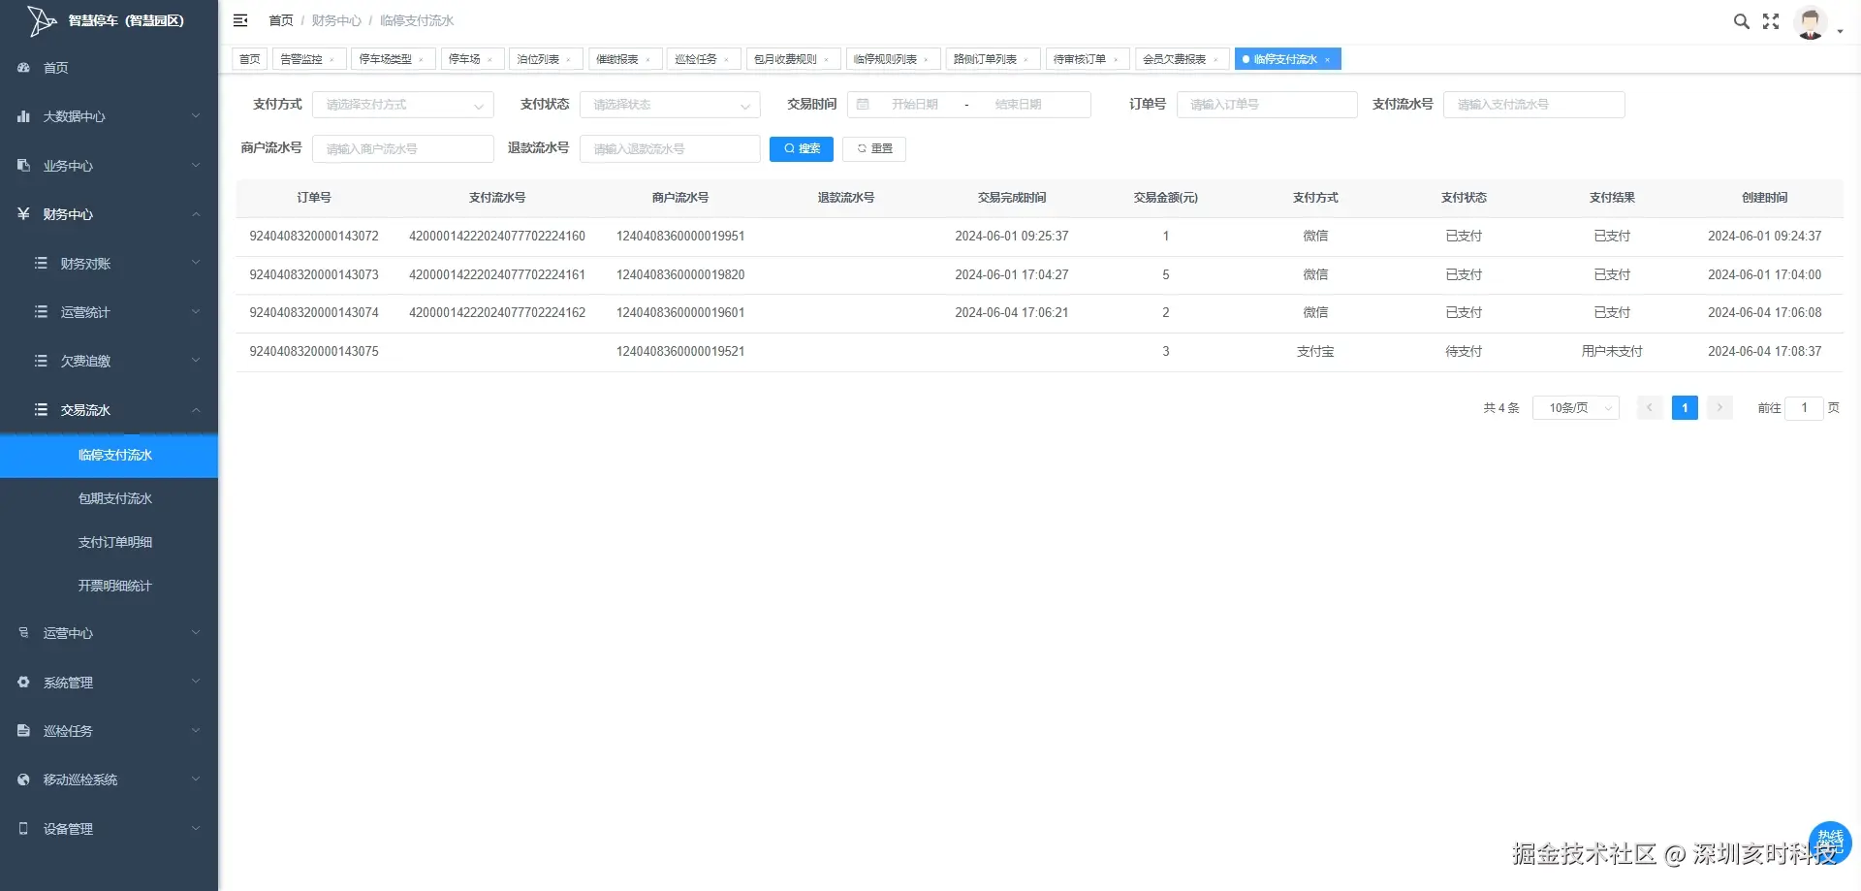1861x891 pixels.
Task: Close the 包月收费规则 tab
Action: click(826, 60)
